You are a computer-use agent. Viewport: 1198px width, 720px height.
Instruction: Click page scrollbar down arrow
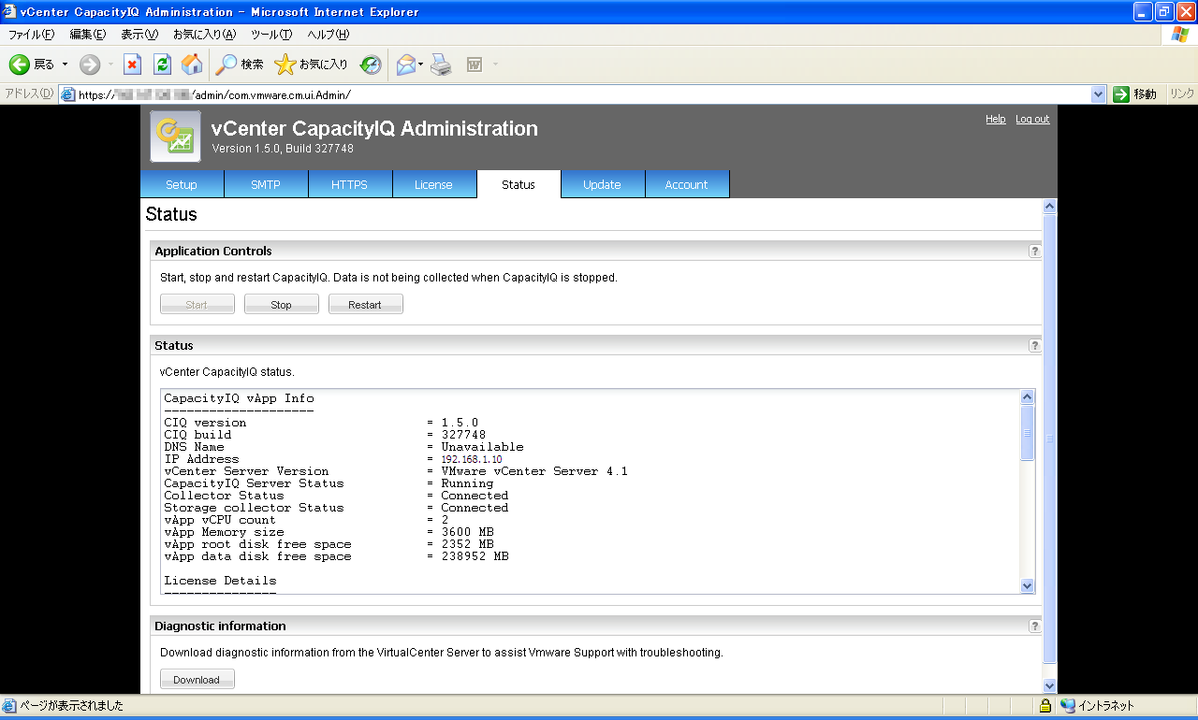tap(1049, 685)
